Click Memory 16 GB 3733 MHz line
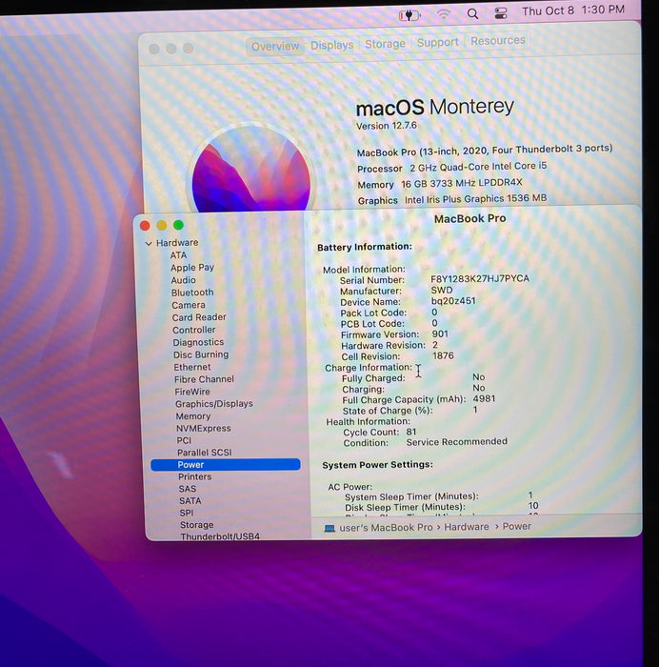The height and width of the screenshot is (667, 659). [x=440, y=183]
